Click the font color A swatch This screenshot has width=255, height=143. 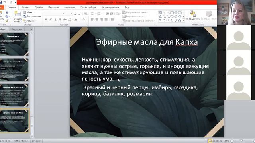click(84, 19)
